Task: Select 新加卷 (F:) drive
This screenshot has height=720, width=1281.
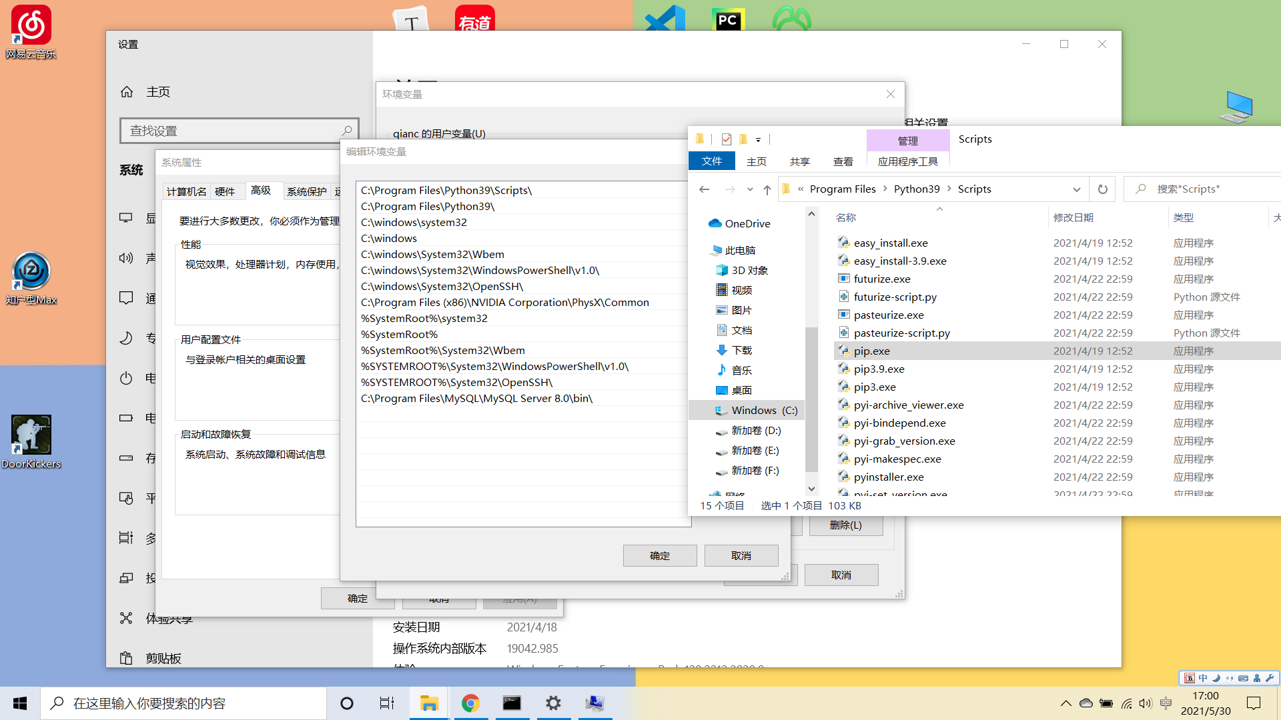Action: [747, 471]
